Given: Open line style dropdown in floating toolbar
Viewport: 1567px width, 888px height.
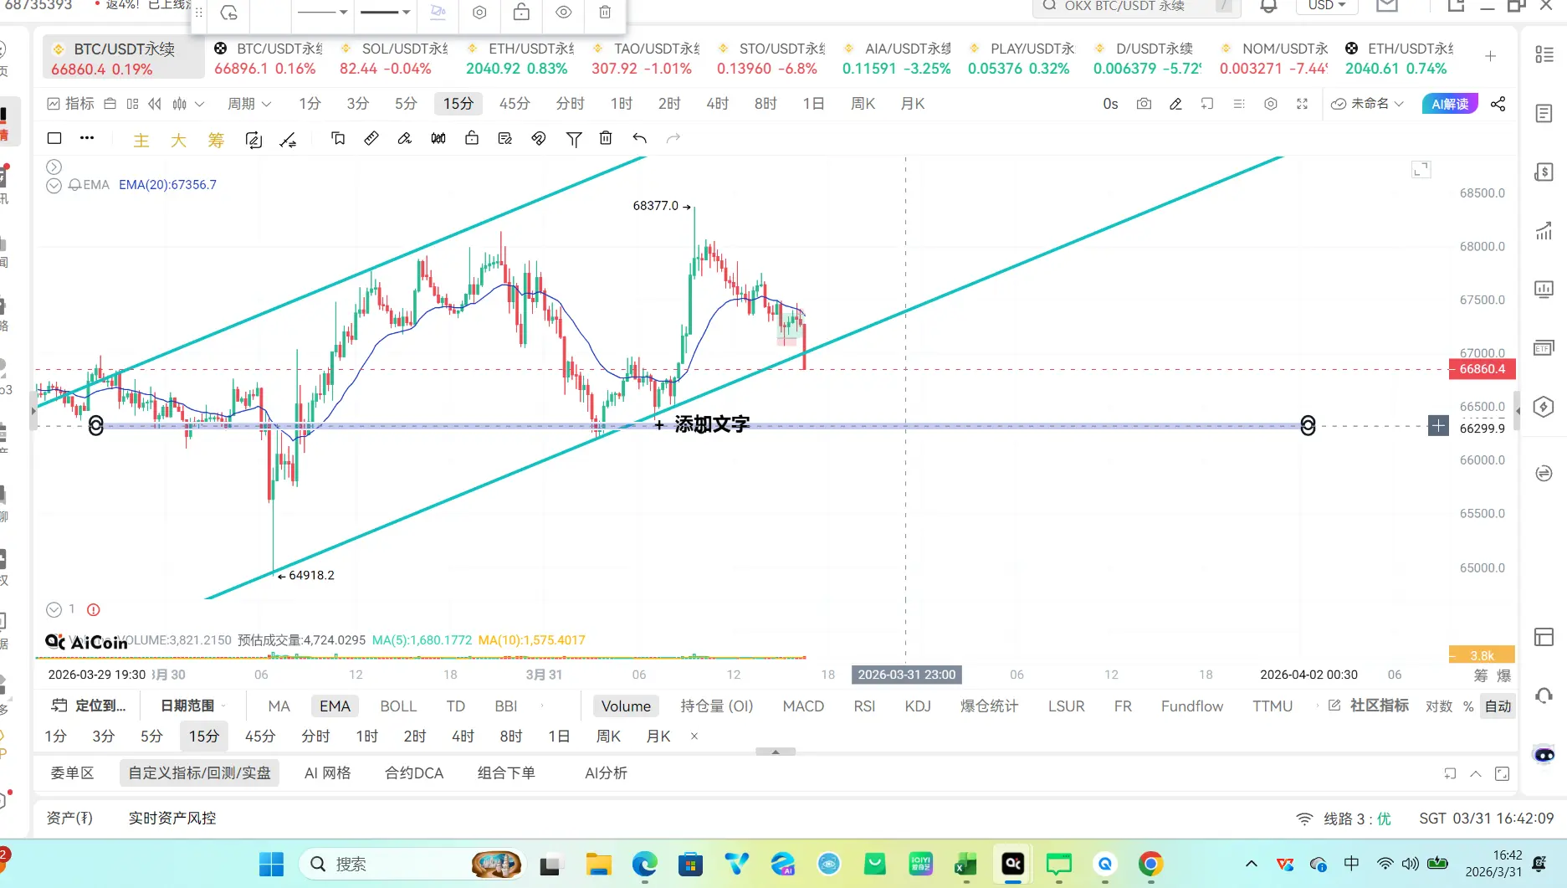Looking at the screenshot, I should (323, 13).
